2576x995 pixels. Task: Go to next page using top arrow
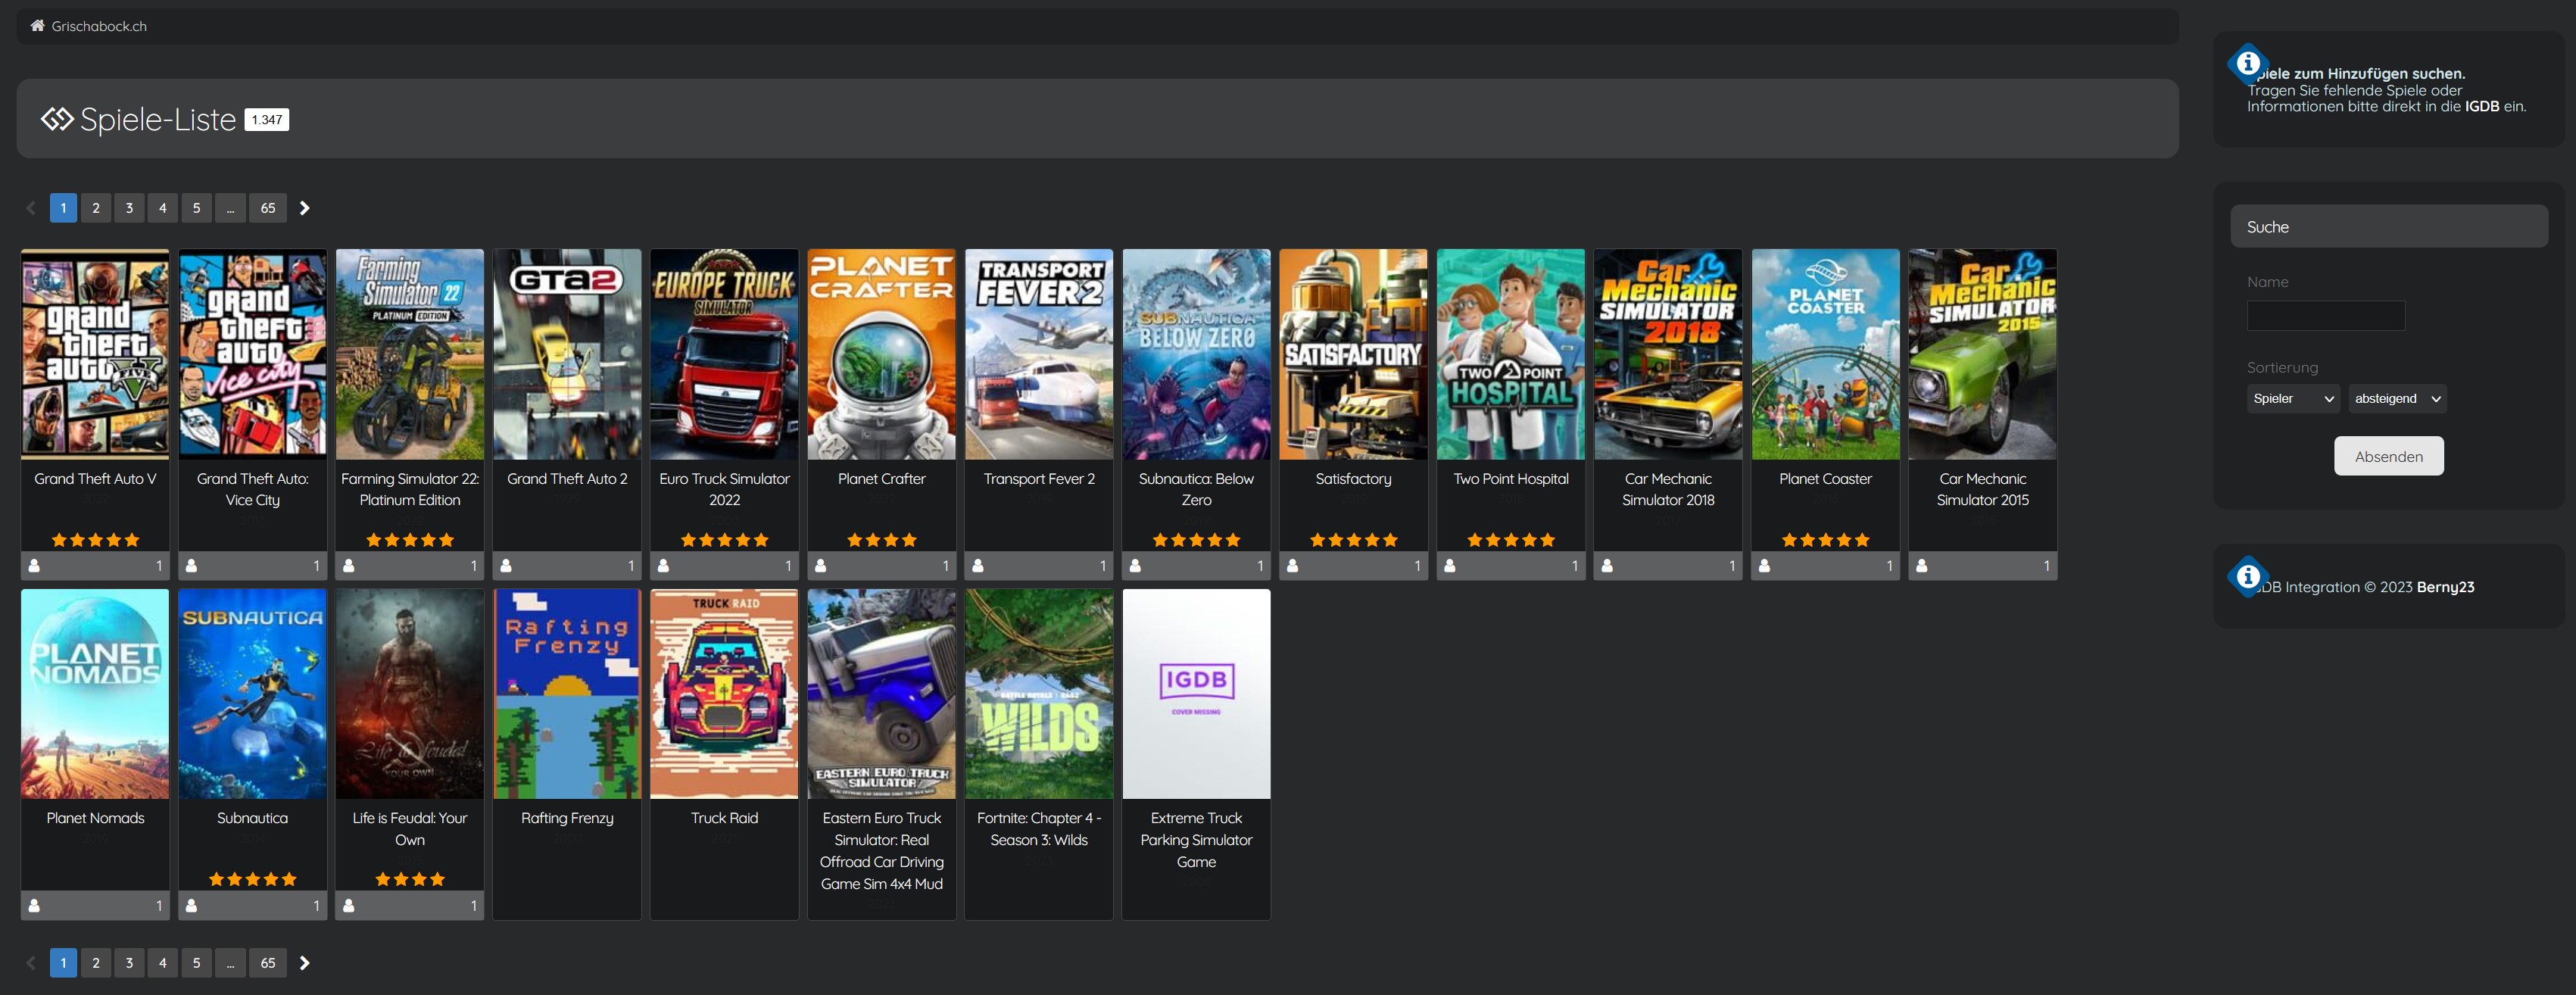pyautogui.click(x=305, y=208)
